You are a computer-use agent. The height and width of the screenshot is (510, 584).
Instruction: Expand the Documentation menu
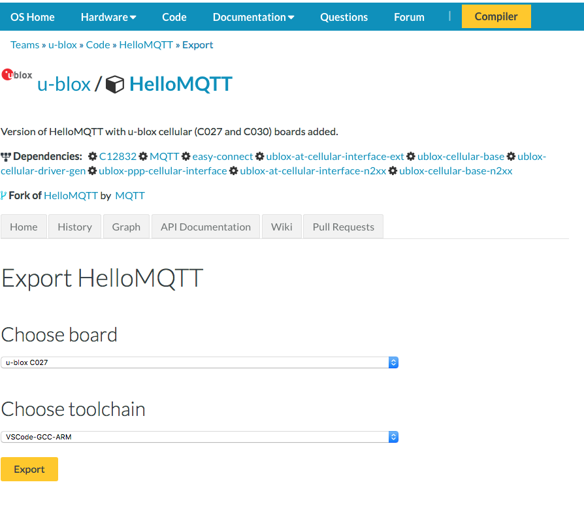253,17
